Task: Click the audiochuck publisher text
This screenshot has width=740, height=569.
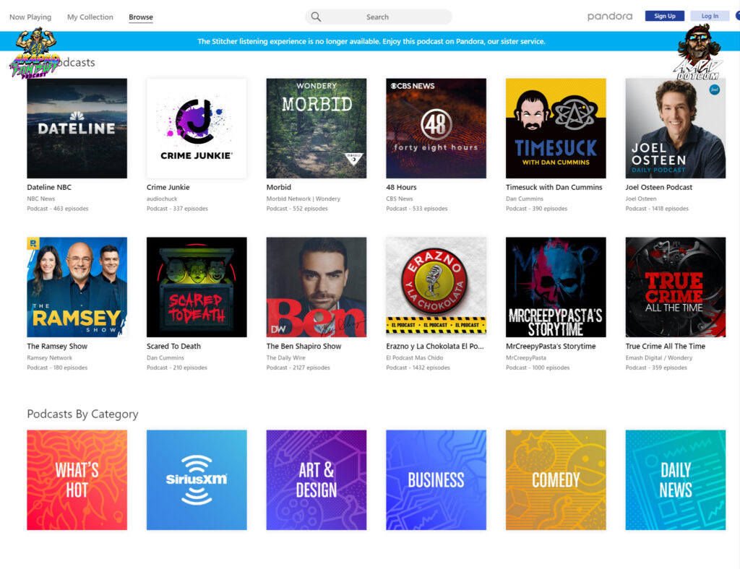Action: 162,199
